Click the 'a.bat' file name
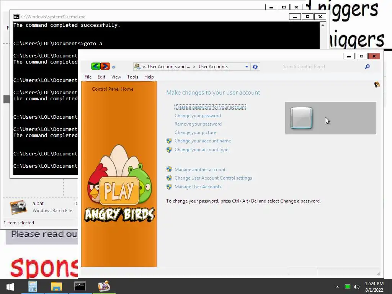The height and width of the screenshot is (294, 392). point(38,204)
